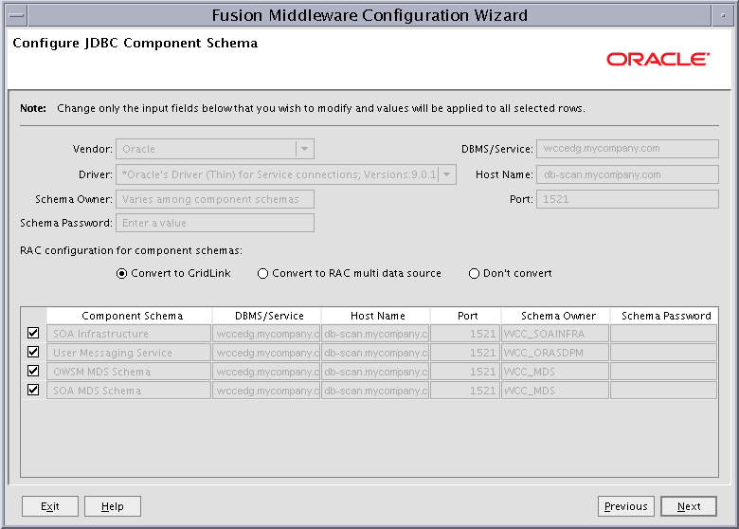739x529 pixels.
Task: Click the DBMS/Service cell in SOA MDS Schema row
Action: [266, 390]
